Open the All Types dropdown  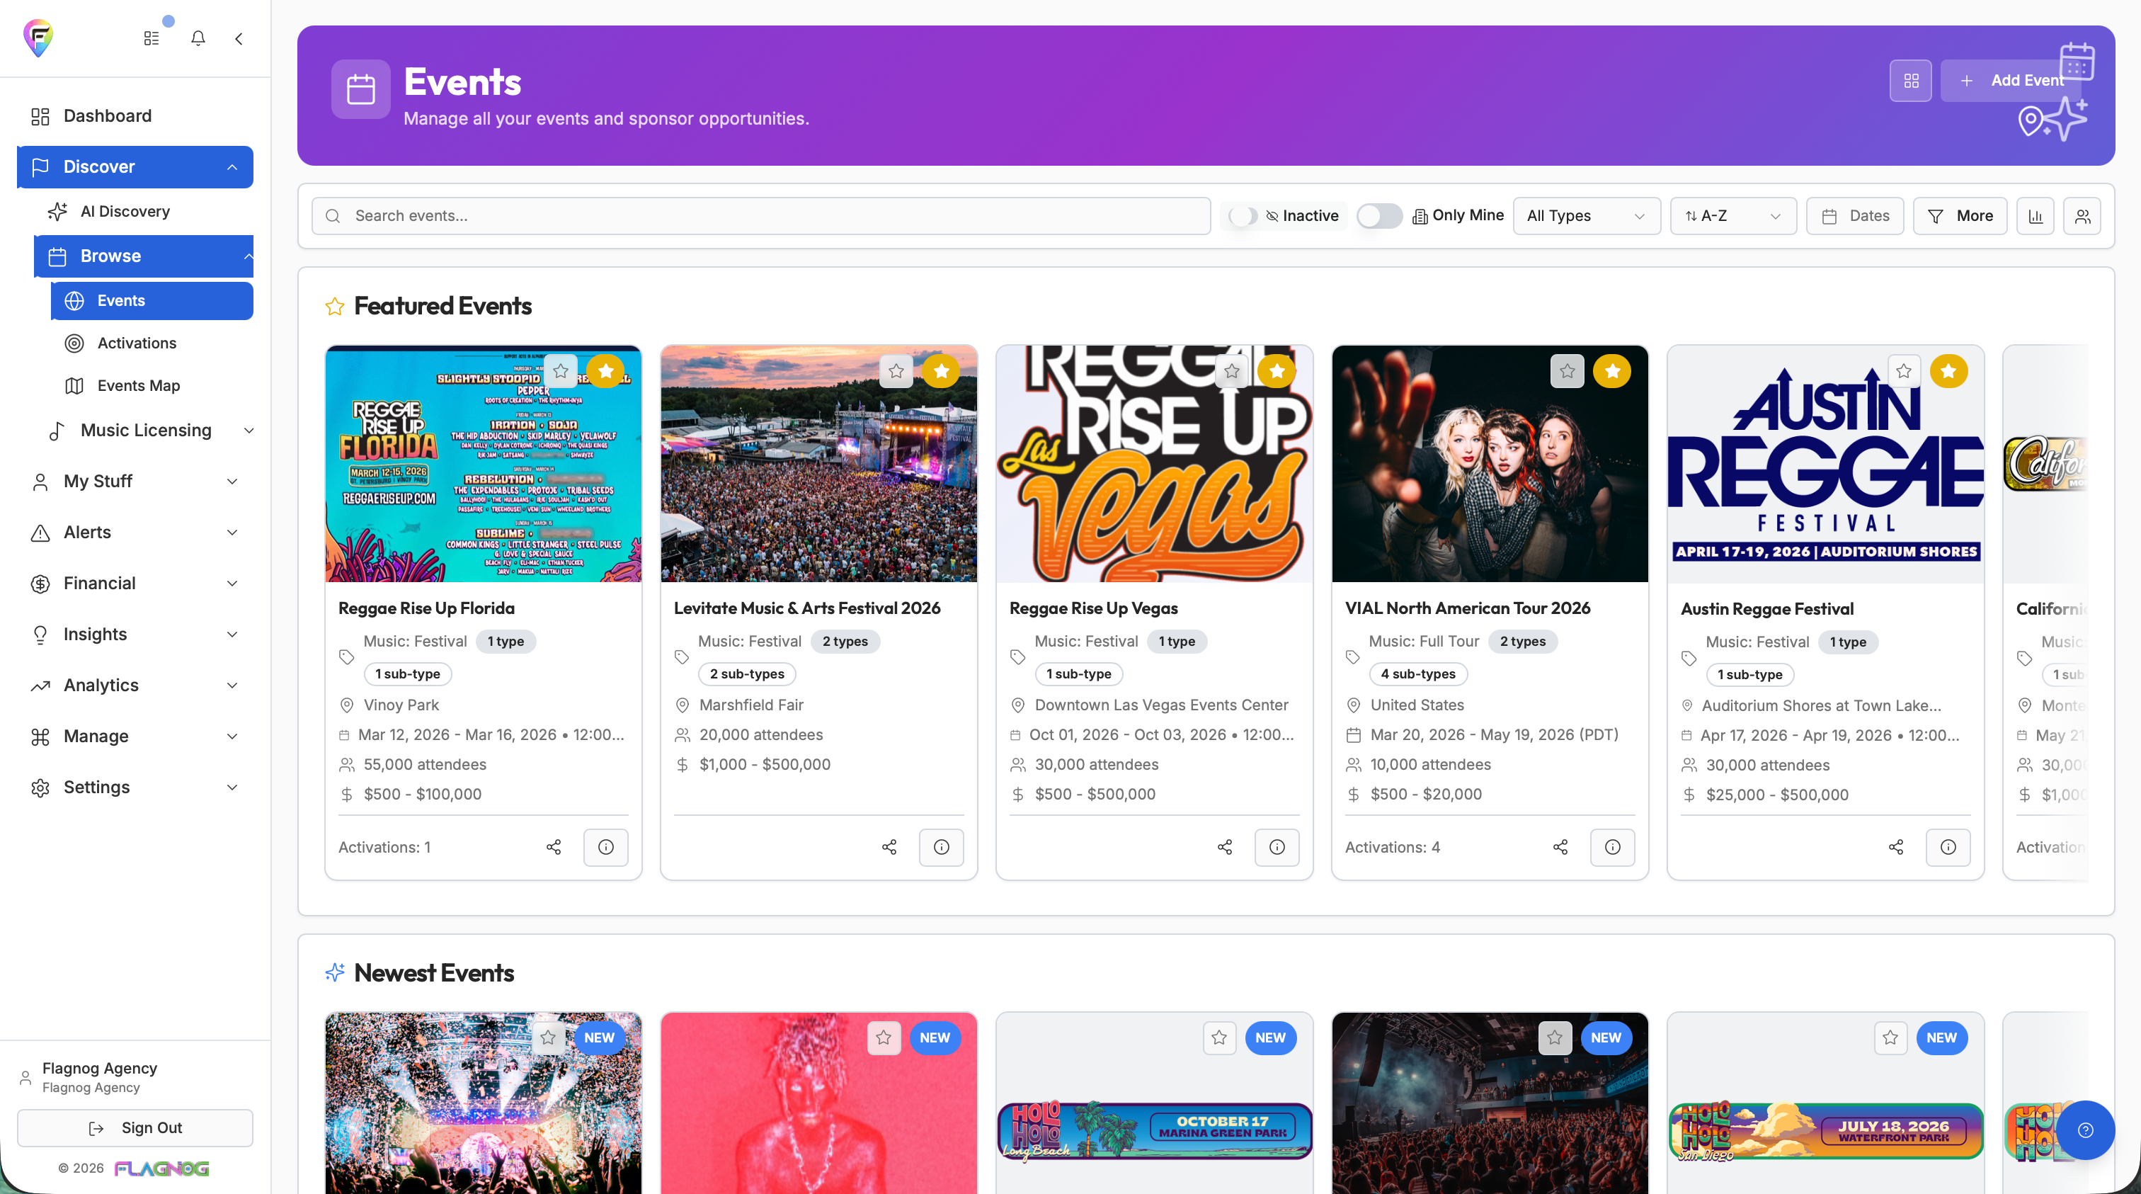point(1585,216)
